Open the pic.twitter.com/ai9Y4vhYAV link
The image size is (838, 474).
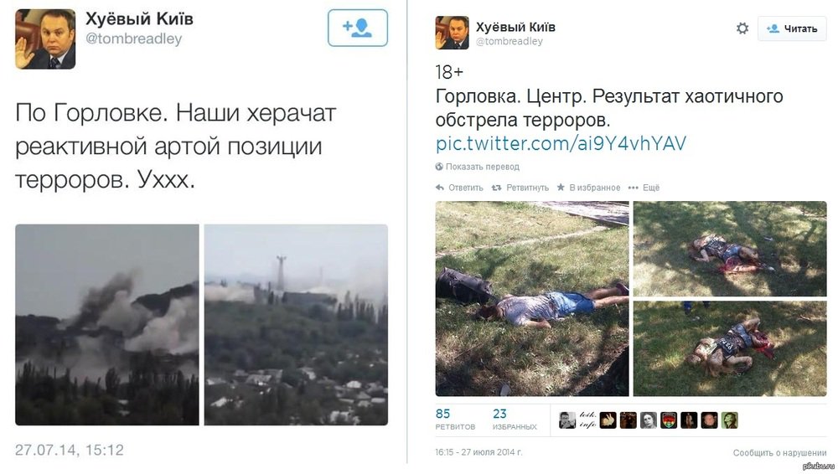[561, 144]
